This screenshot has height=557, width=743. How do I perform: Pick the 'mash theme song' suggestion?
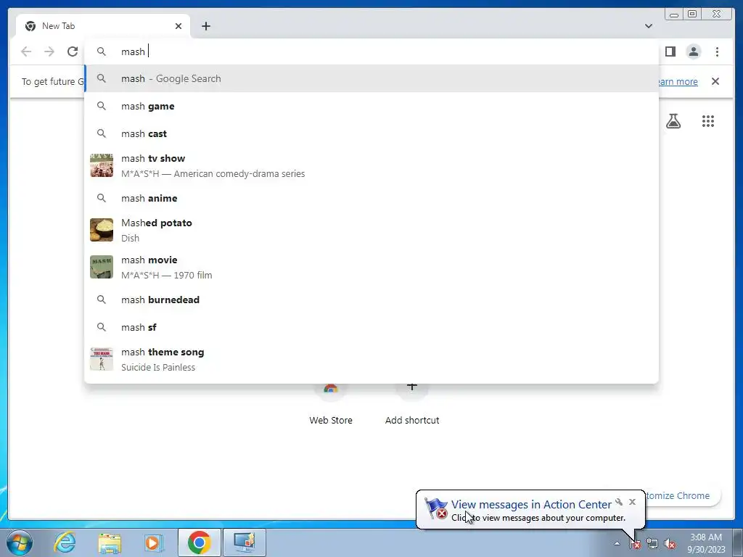[x=371, y=359]
